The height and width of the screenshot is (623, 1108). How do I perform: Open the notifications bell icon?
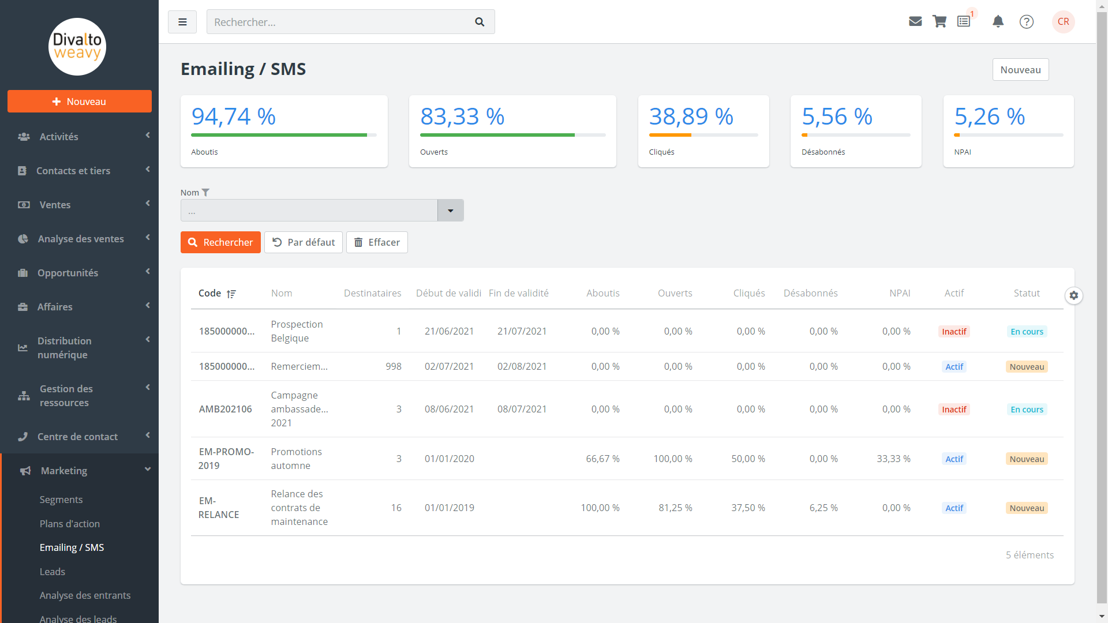[x=999, y=21]
